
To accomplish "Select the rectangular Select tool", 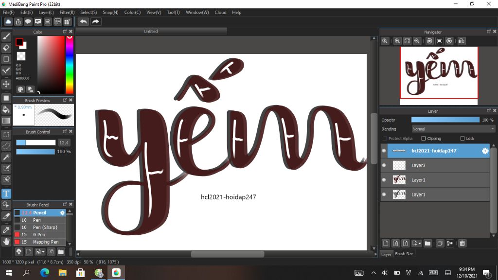I will pos(6,135).
